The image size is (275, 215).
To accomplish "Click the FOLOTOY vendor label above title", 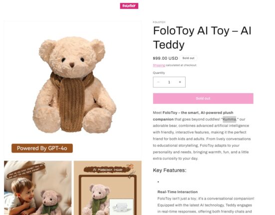I will click(159, 22).
